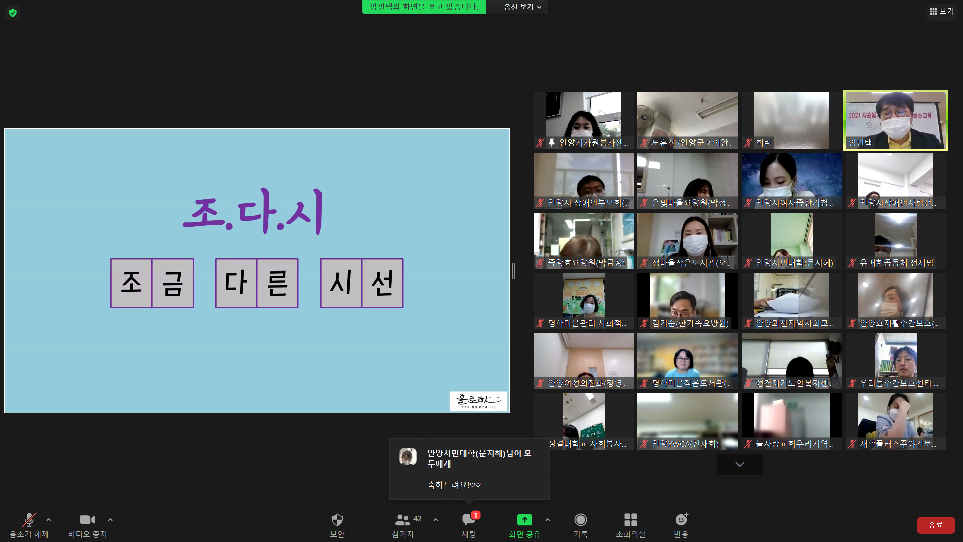Stop video using 비디오 중지
The height and width of the screenshot is (542, 963).
point(87,520)
